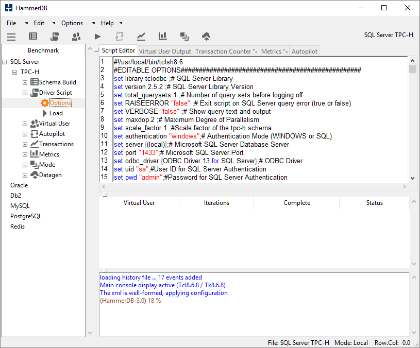The height and width of the screenshot is (348, 420).
Task: Select the Db2 database entry
Action: [15, 196]
